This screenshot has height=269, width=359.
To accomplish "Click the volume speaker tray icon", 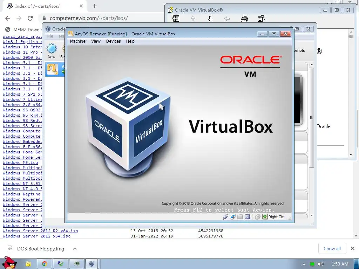I will click(x=321, y=264).
